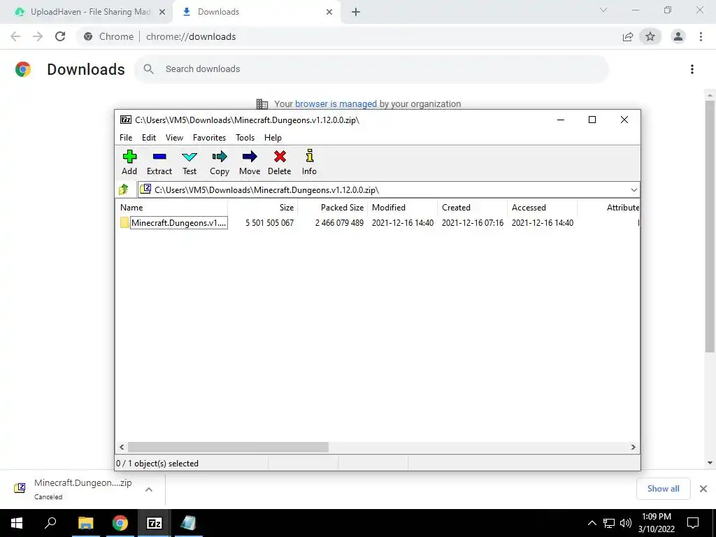Open the Help menu in 7-Zip
This screenshot has width=716, height=537.
click(x=273, y=138)
